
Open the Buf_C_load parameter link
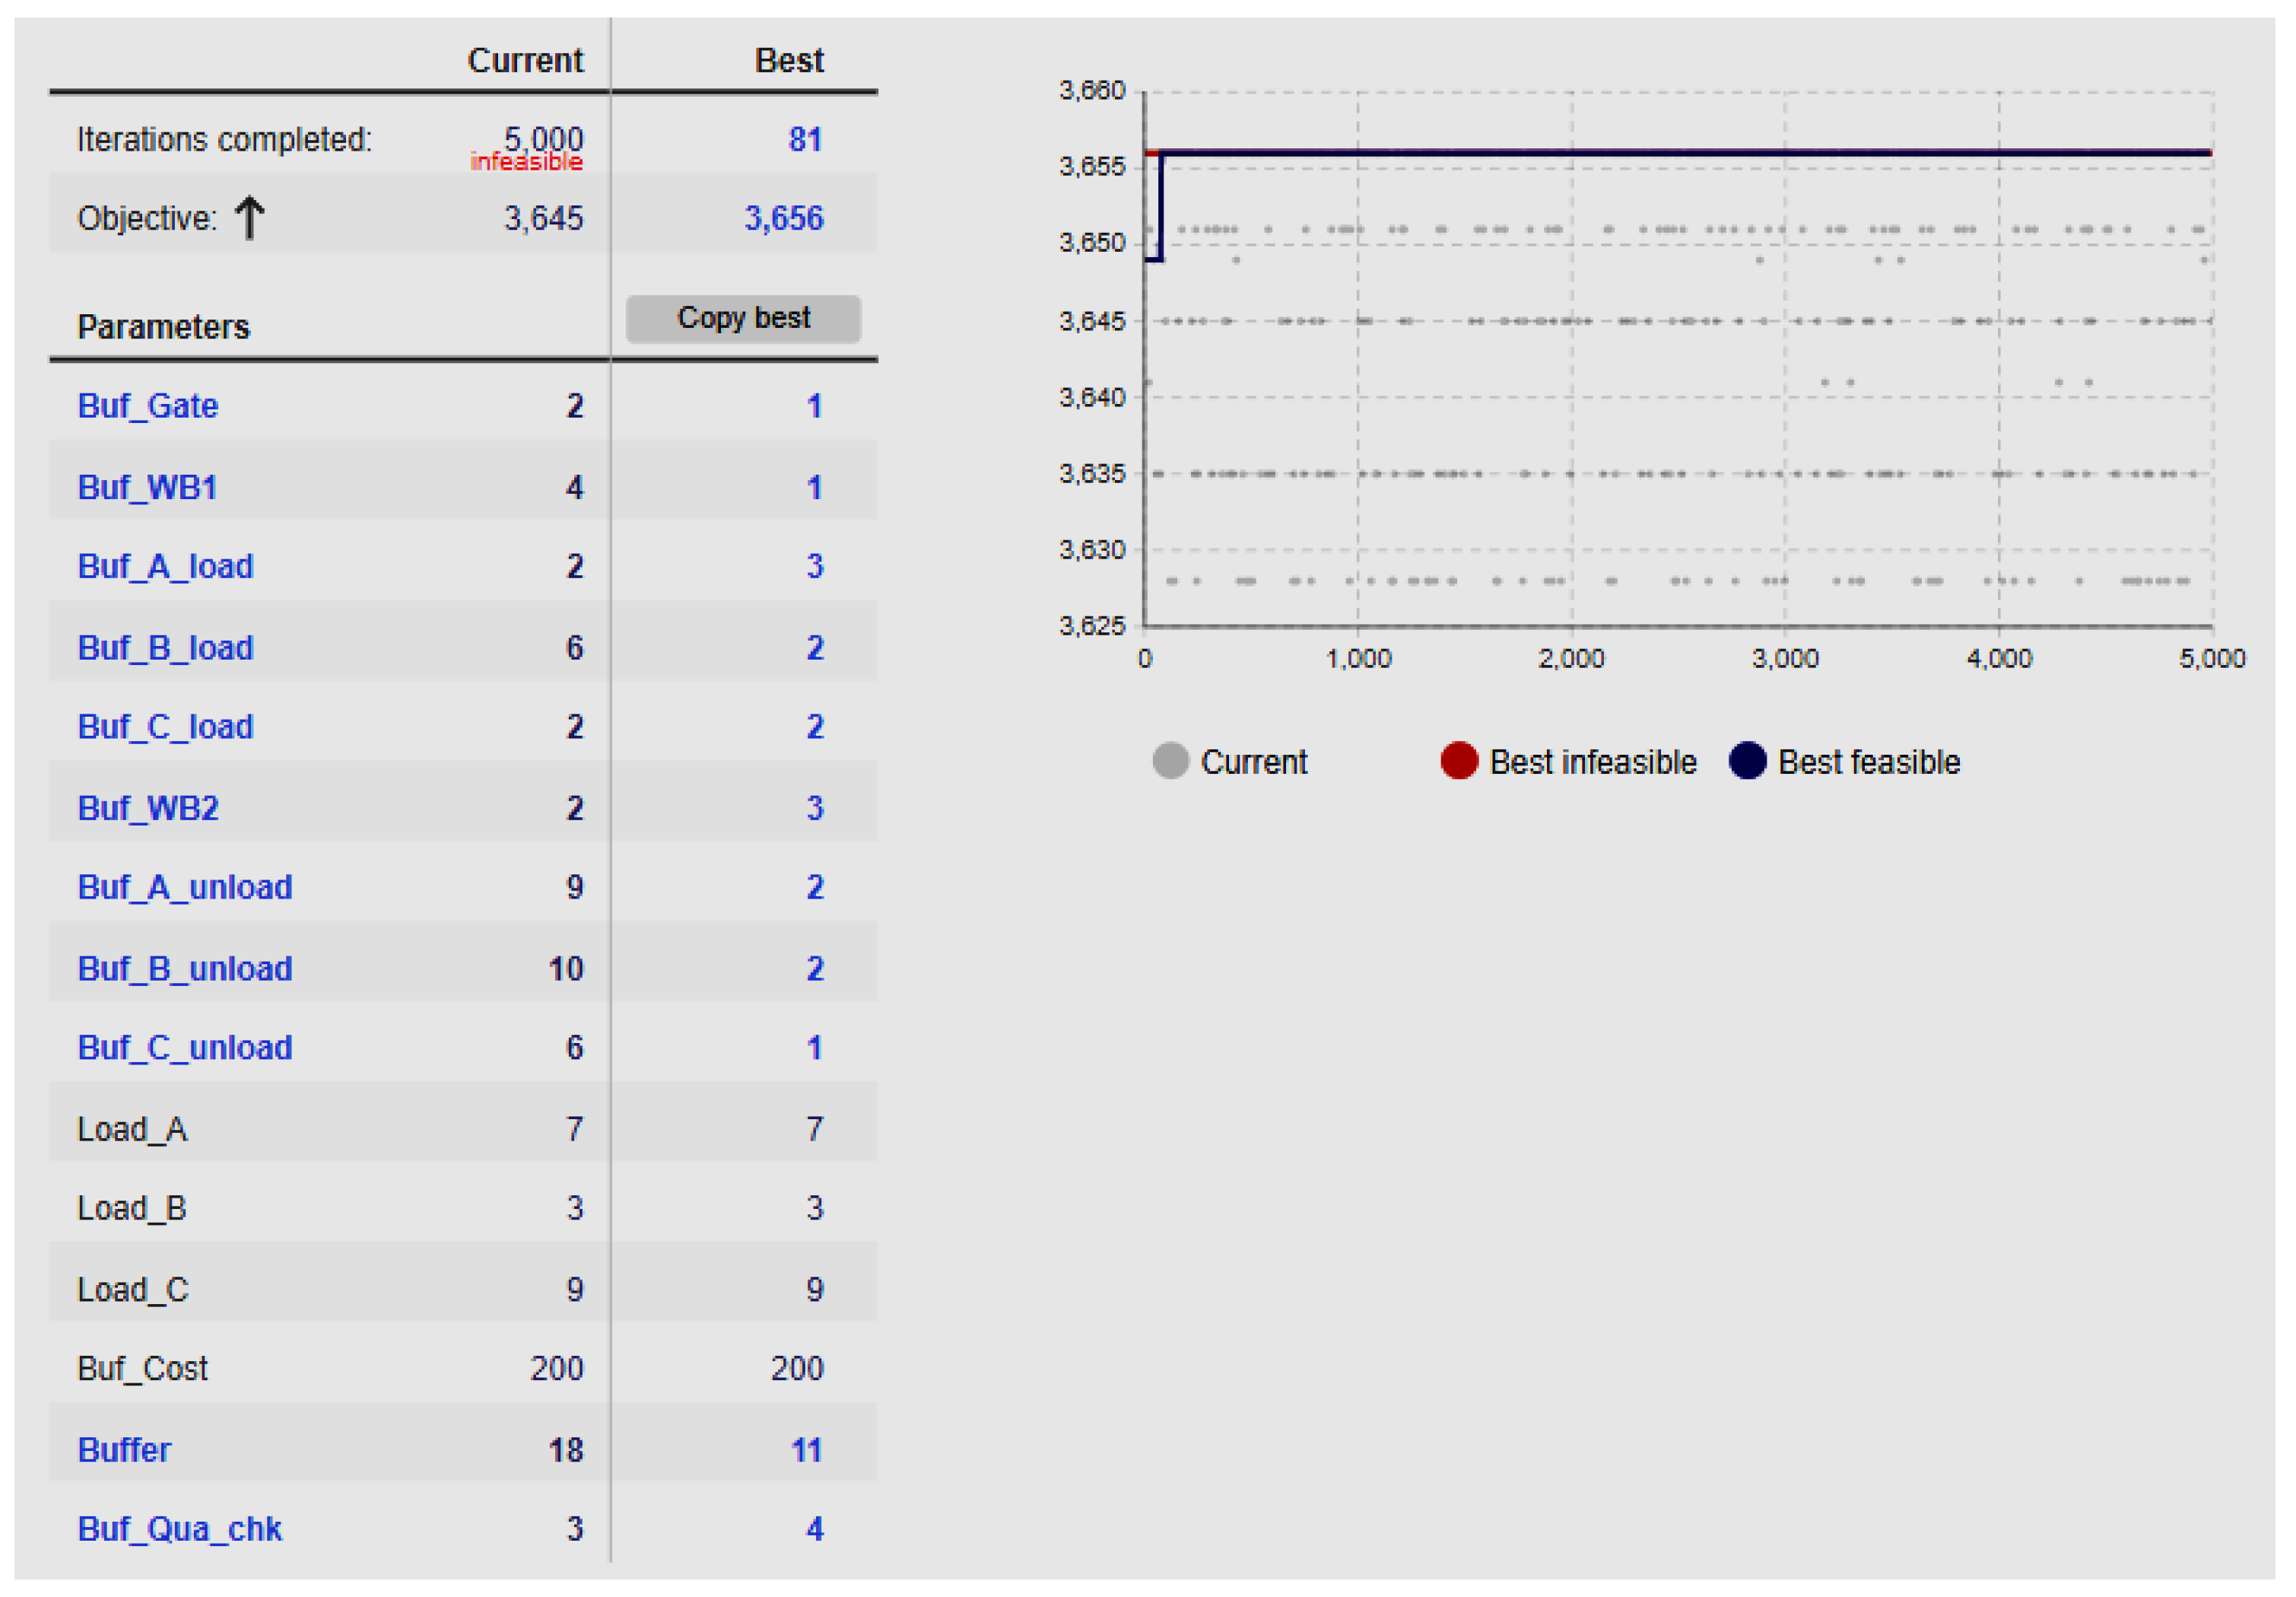coord(166,727)
